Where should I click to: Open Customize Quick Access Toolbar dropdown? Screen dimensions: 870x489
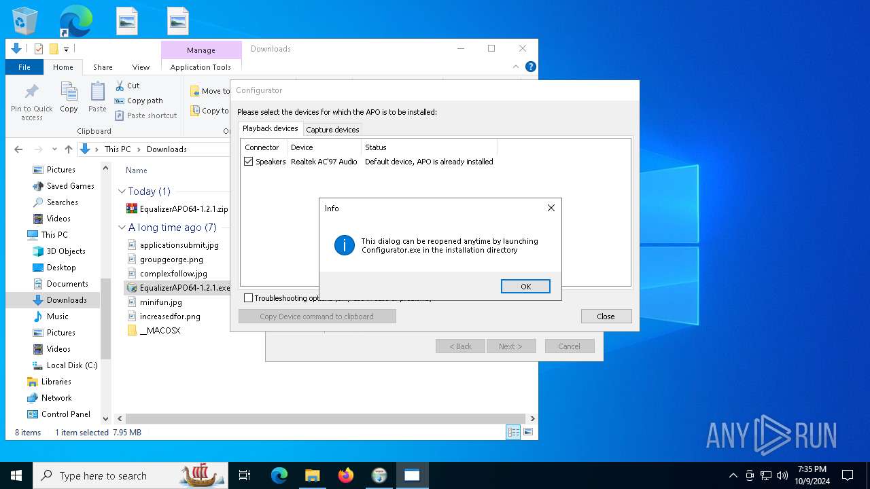tap(66, 49)
